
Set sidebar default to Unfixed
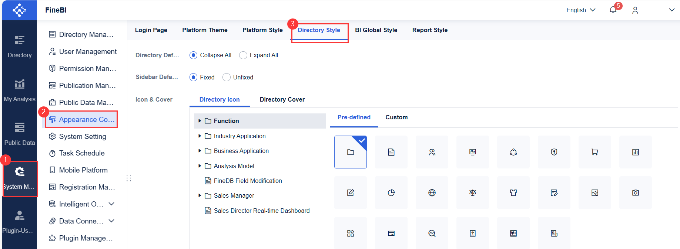pos(227,77)
